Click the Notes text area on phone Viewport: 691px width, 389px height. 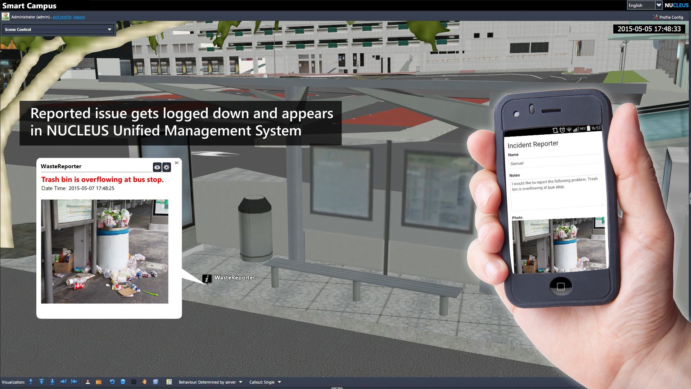click(557, 193)
